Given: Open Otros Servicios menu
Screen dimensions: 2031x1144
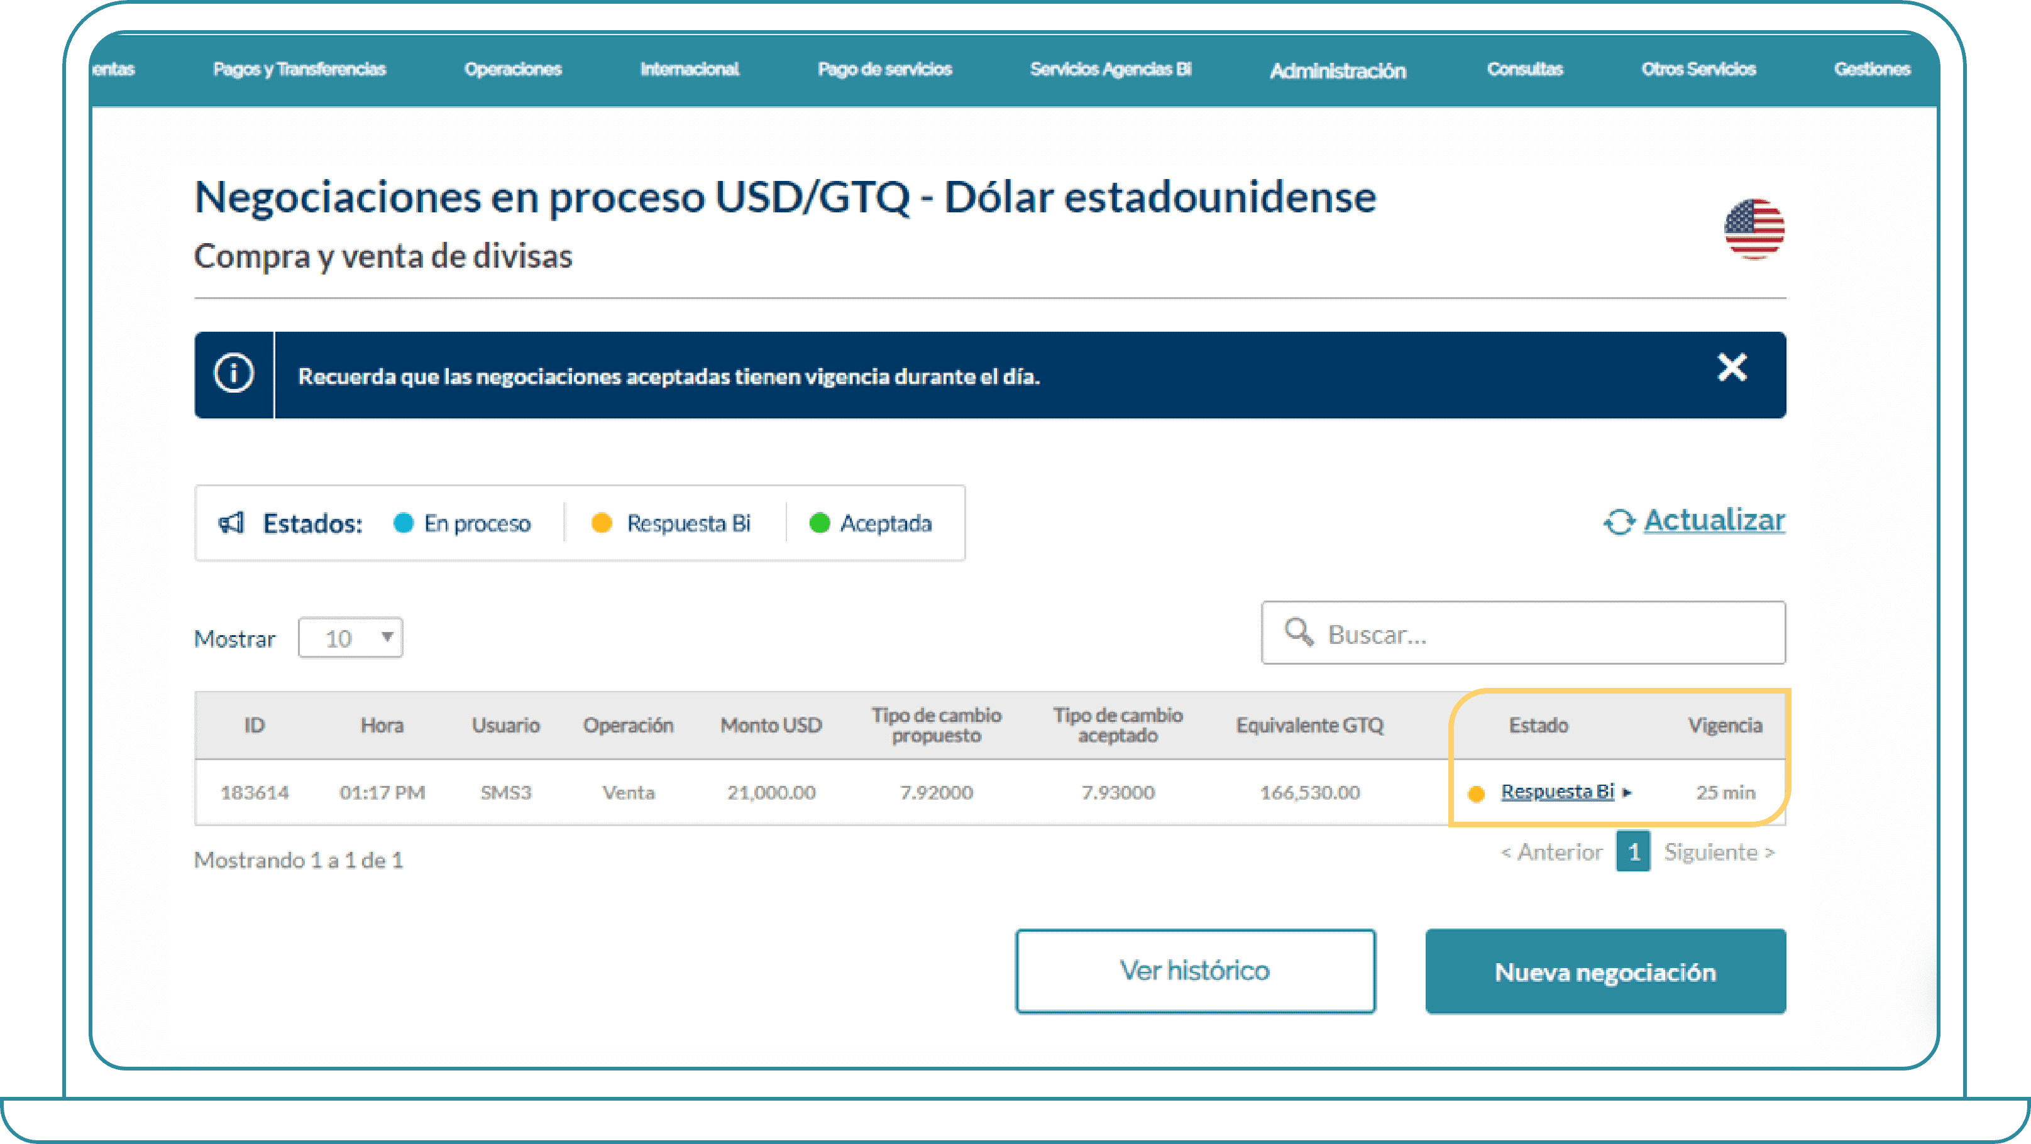Looking at the screenshot, I should [x=1699, y=69].
